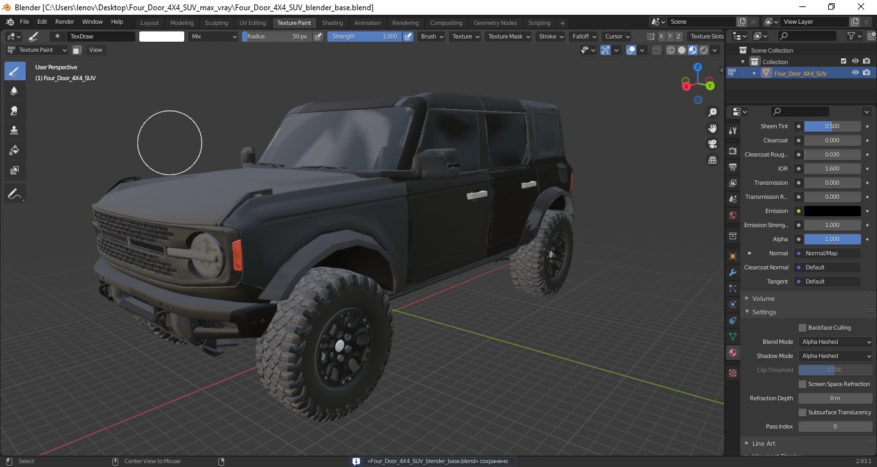Open the Physics properties tab

[733, 304]
